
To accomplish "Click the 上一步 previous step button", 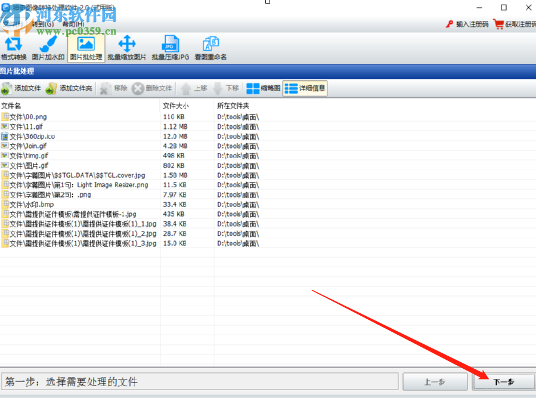I will pos(435,381).
